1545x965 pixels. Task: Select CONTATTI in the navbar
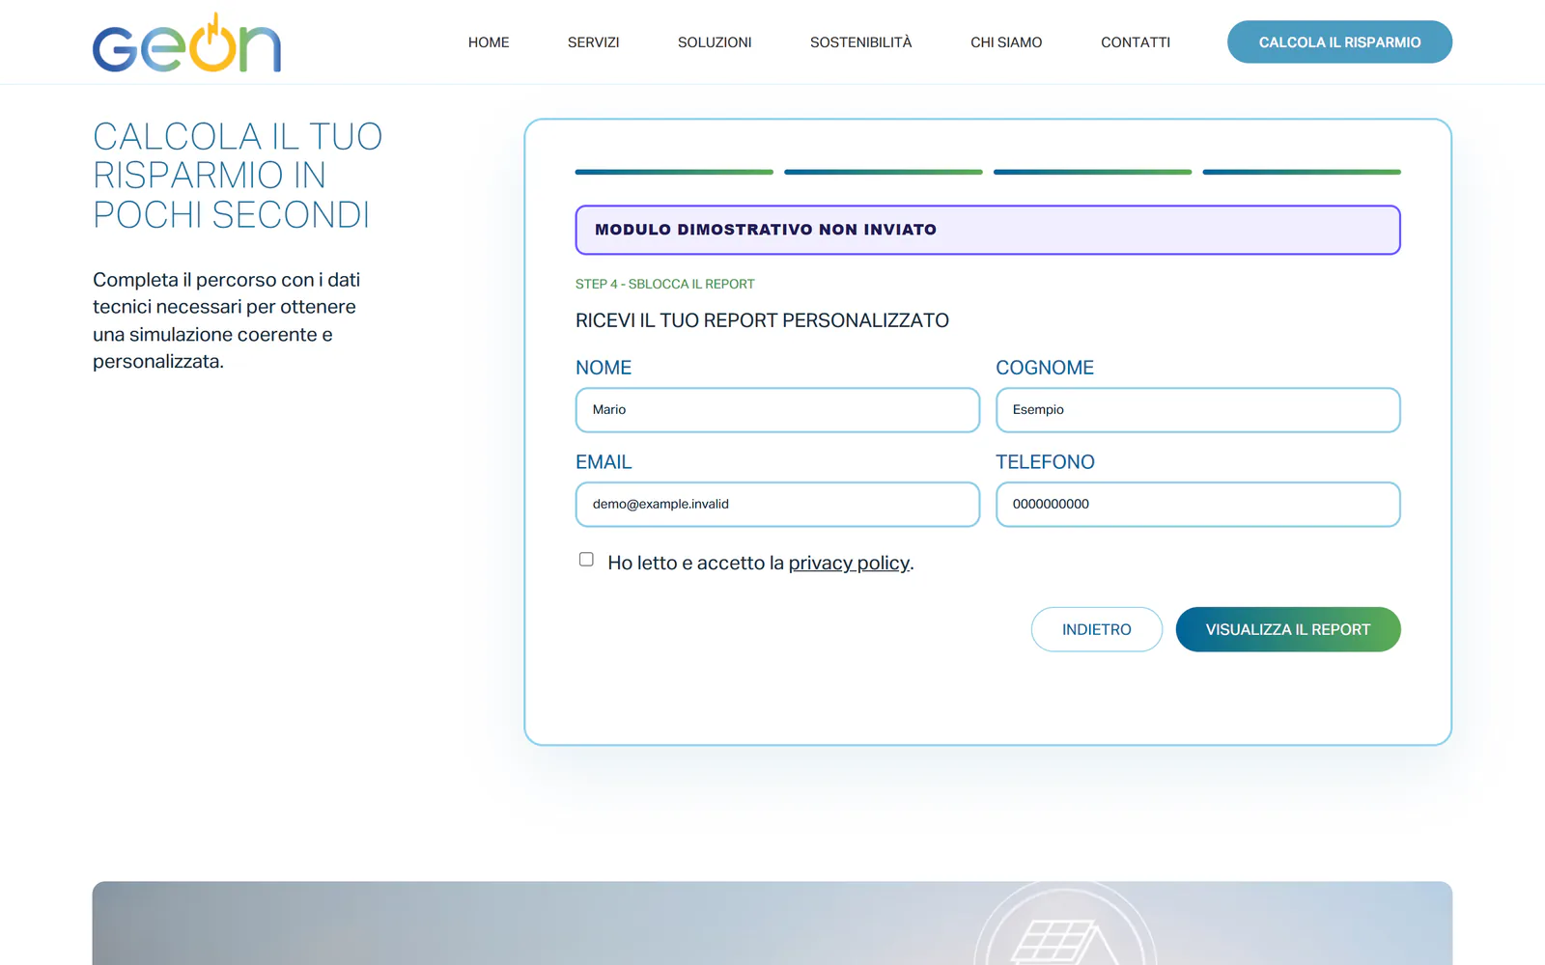[1136, 42]
